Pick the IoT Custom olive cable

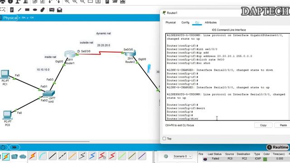tap(132, 156)
